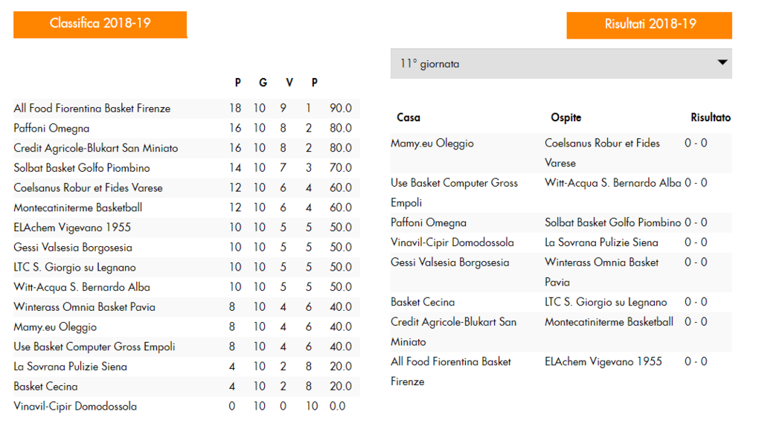Click the Ospite column header
The height and width of the screenshot is (432, 762).
pos(566,117)
